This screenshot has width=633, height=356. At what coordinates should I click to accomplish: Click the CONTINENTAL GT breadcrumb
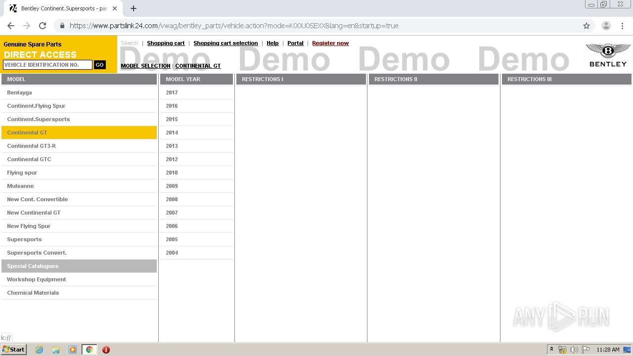198,66
